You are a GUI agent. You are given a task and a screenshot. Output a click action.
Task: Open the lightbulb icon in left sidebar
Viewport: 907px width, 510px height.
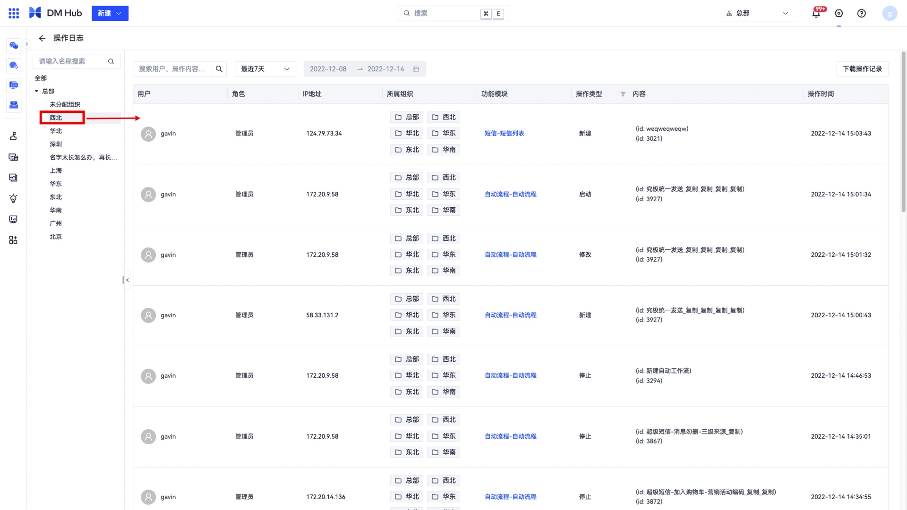[13, 198]
